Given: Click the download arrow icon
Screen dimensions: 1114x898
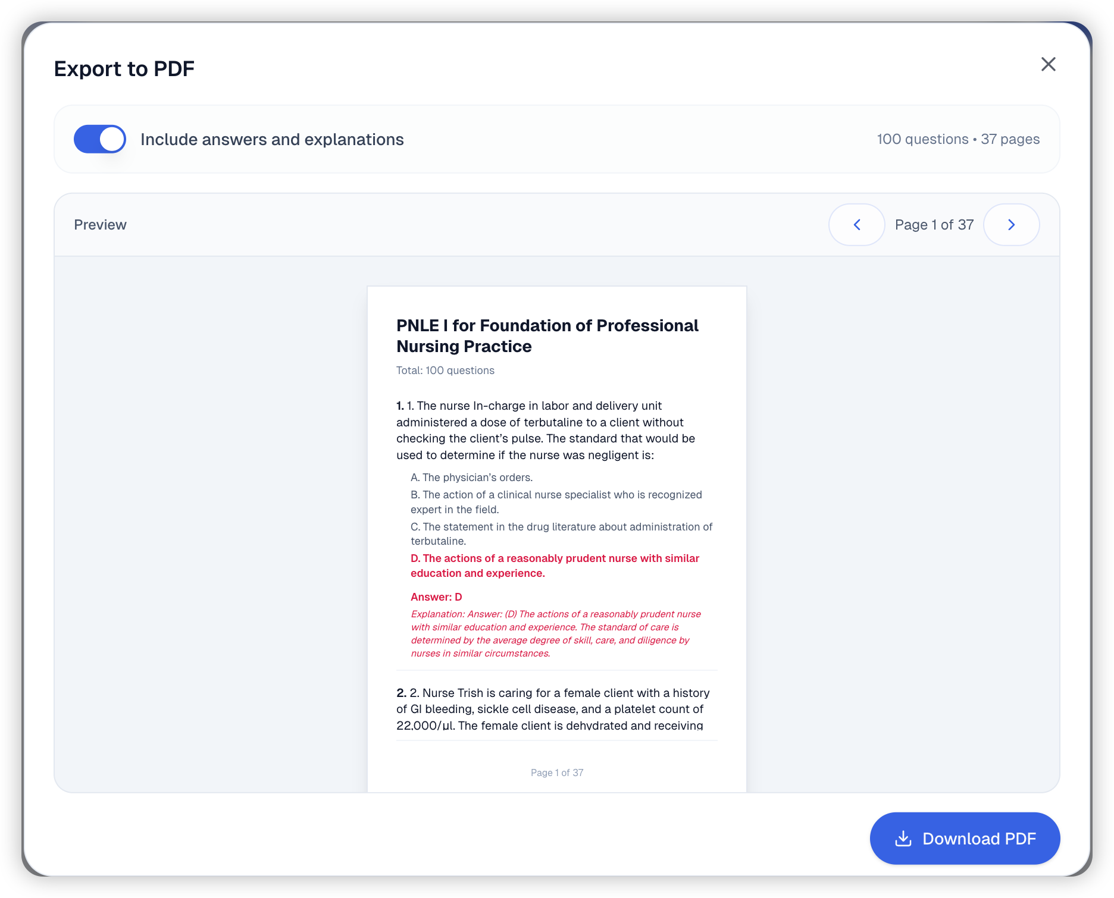Looking at the screenshot, I should click(903, 839).
